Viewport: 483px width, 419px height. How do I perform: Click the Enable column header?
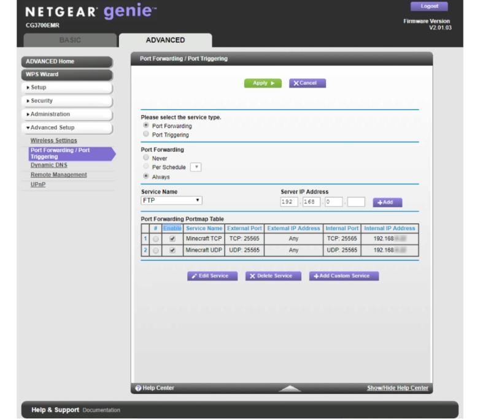(x=172, y=228)
